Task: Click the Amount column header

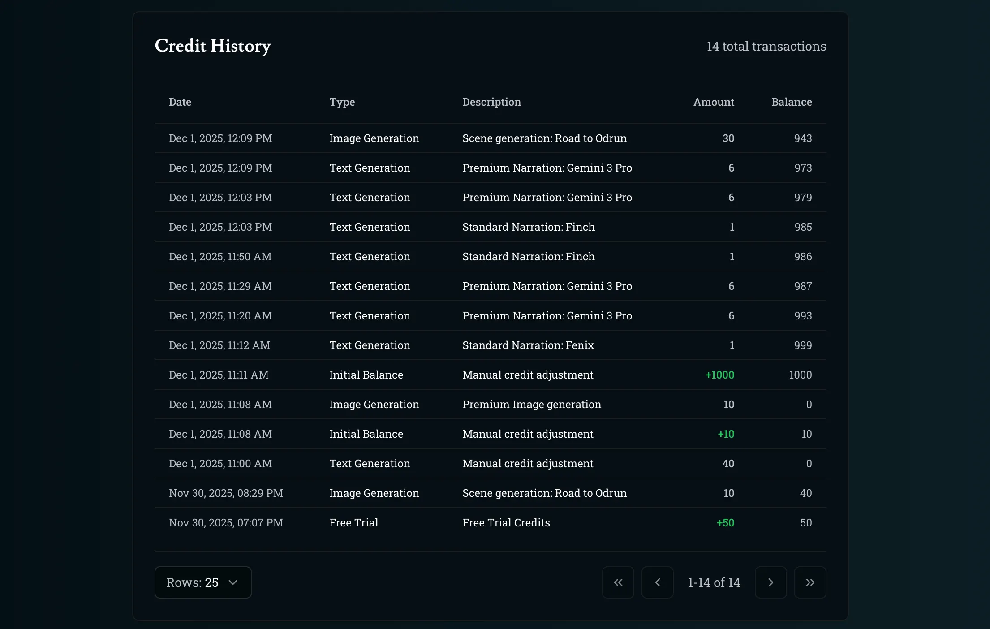Action: click(714, 102)
